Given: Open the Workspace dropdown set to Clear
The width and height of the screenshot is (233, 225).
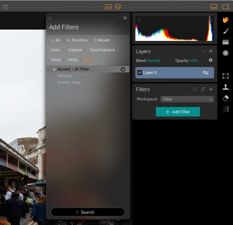Looking at the screenshot, I should coord(187,99).
